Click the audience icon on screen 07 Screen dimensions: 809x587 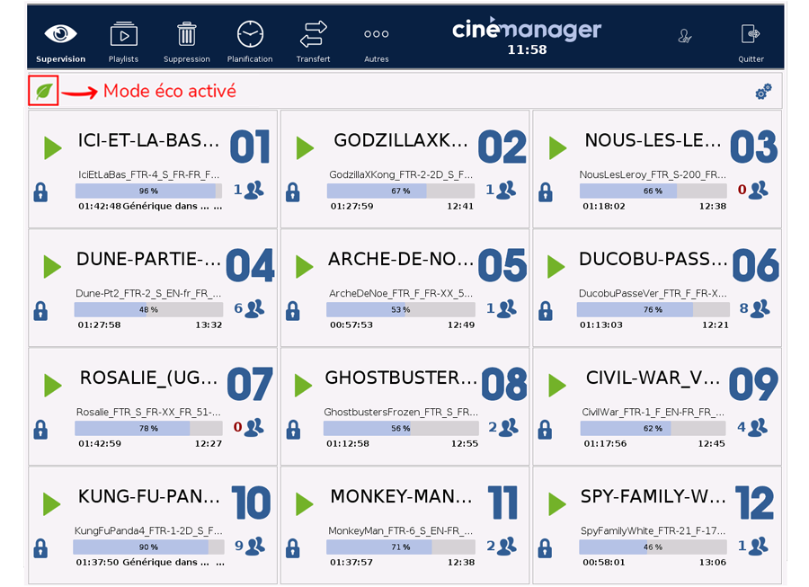[x=254, y=427]
